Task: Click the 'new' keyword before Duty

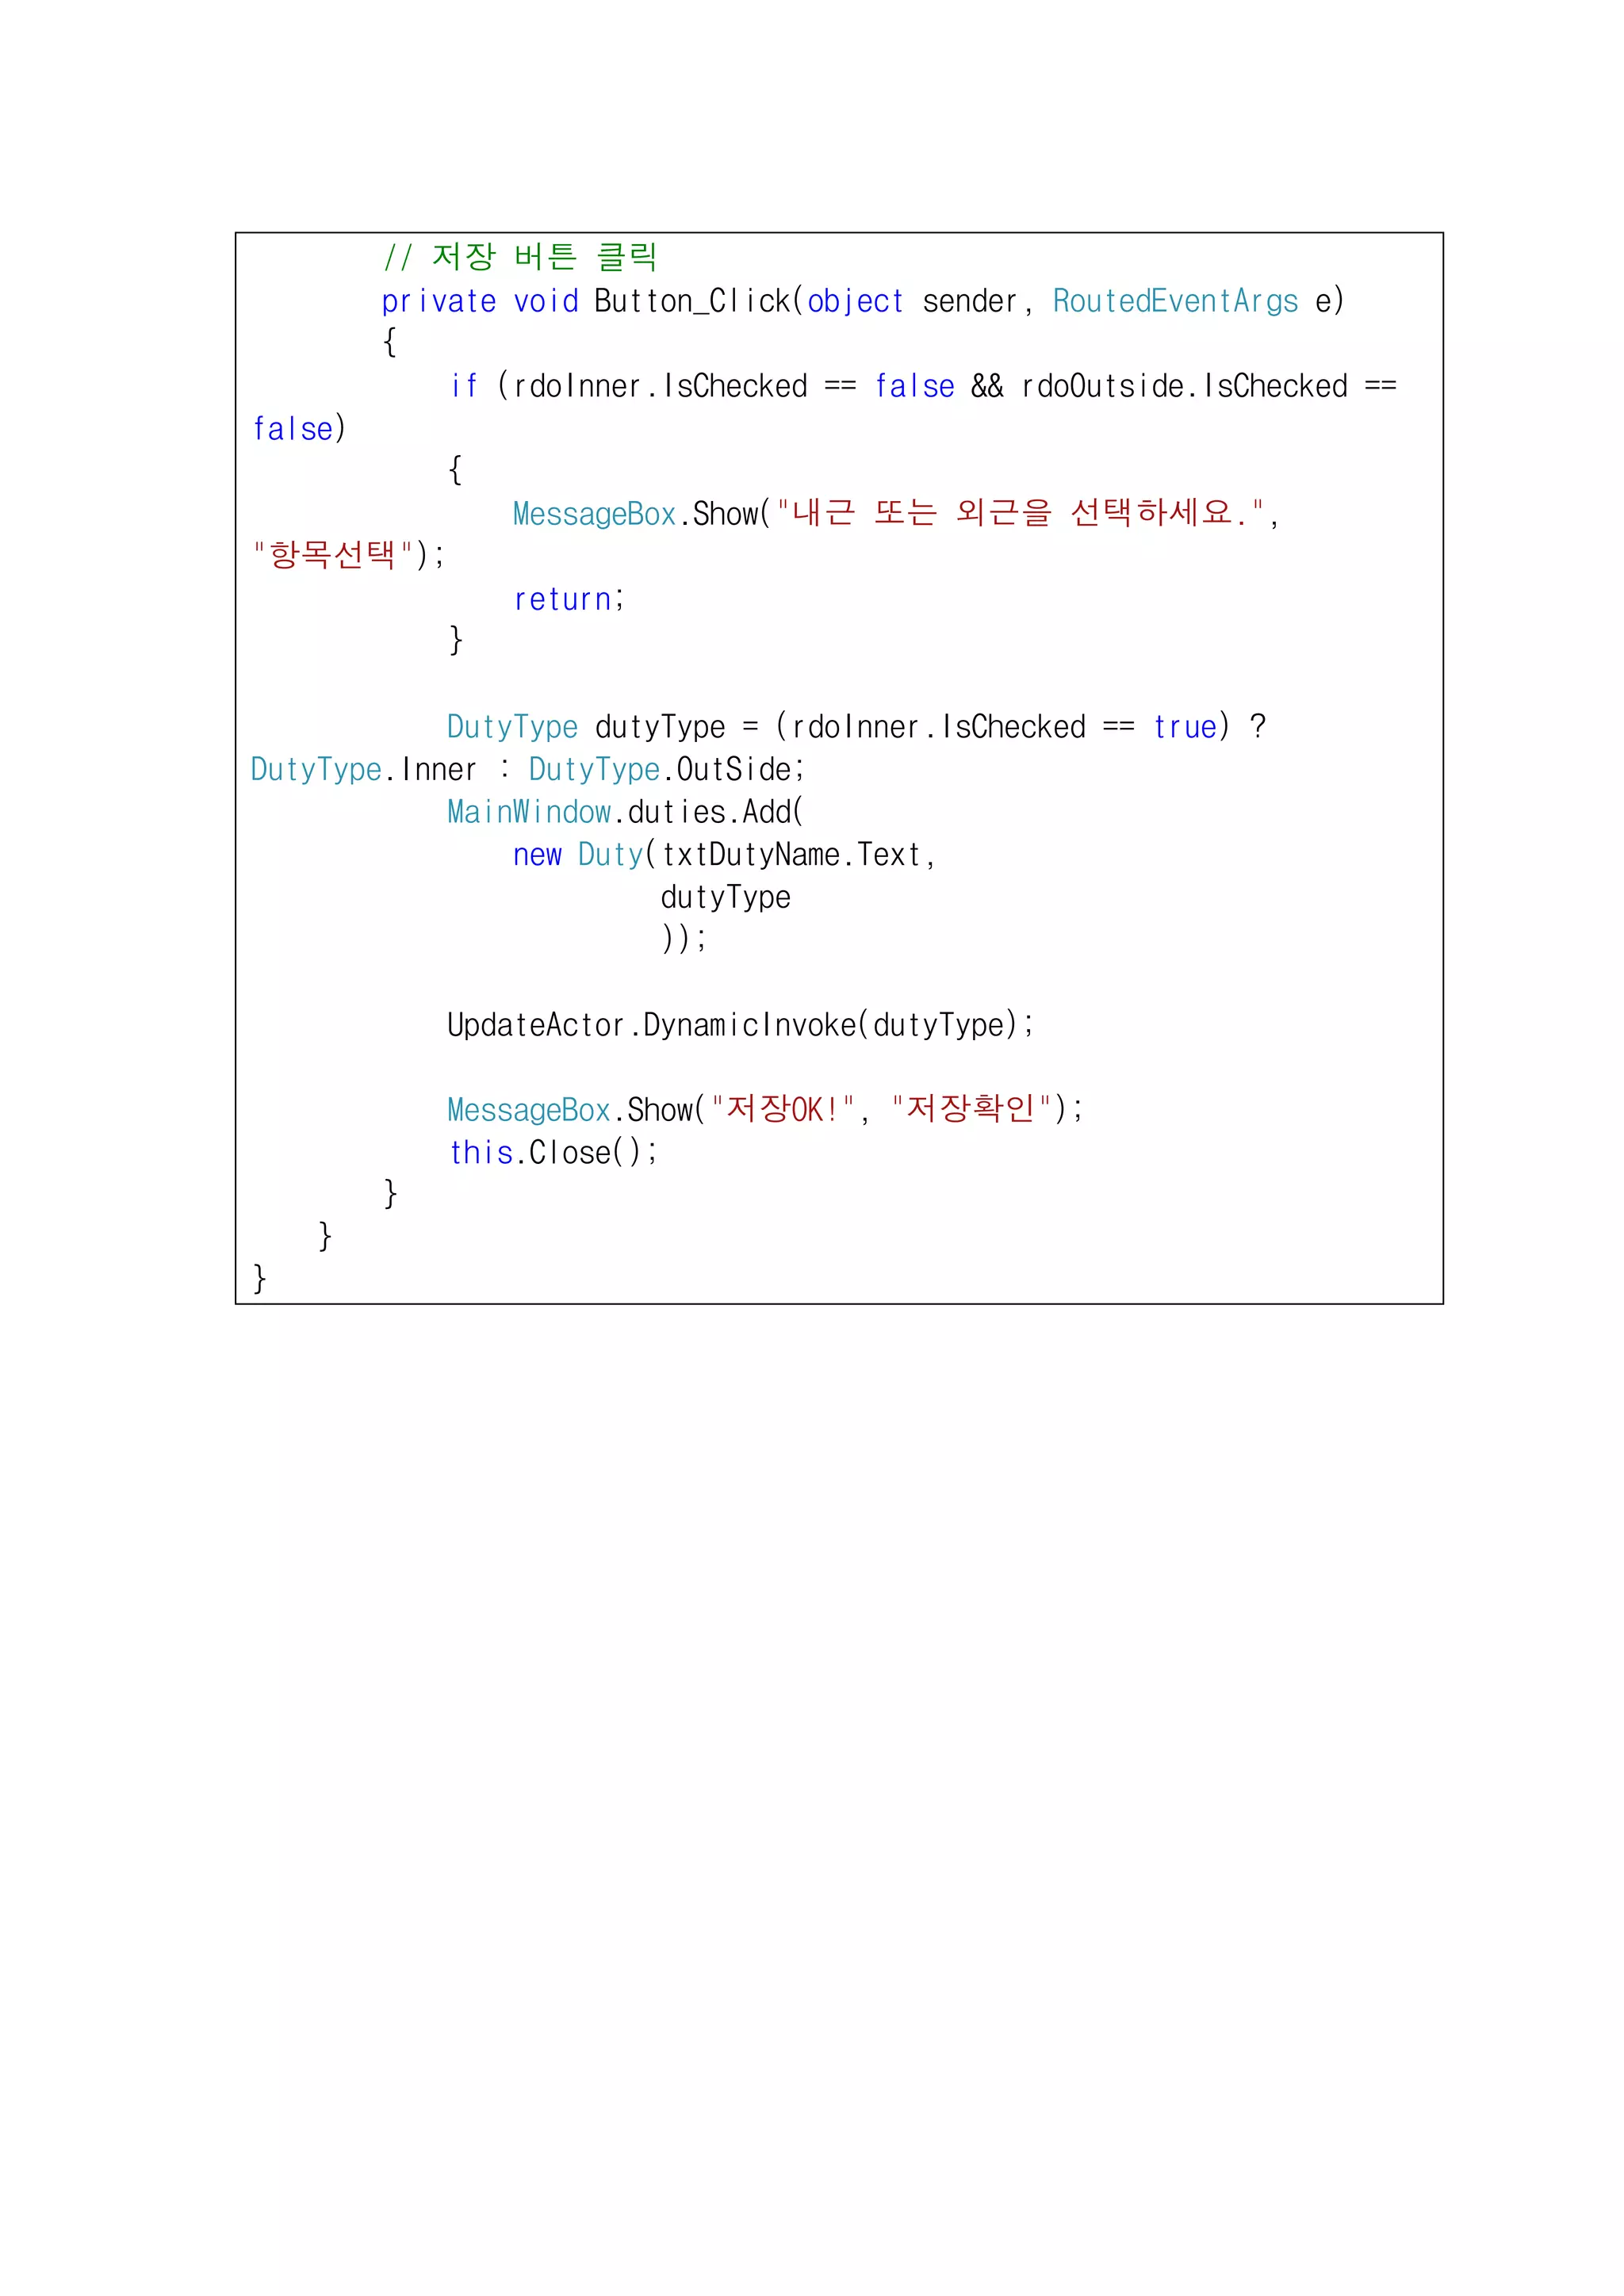Action: point(537,855)
